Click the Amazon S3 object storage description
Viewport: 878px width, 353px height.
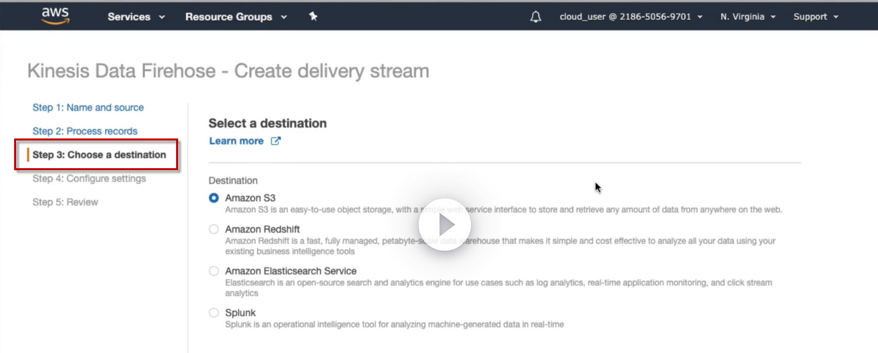pyautogui.click(x=504, y=209)
